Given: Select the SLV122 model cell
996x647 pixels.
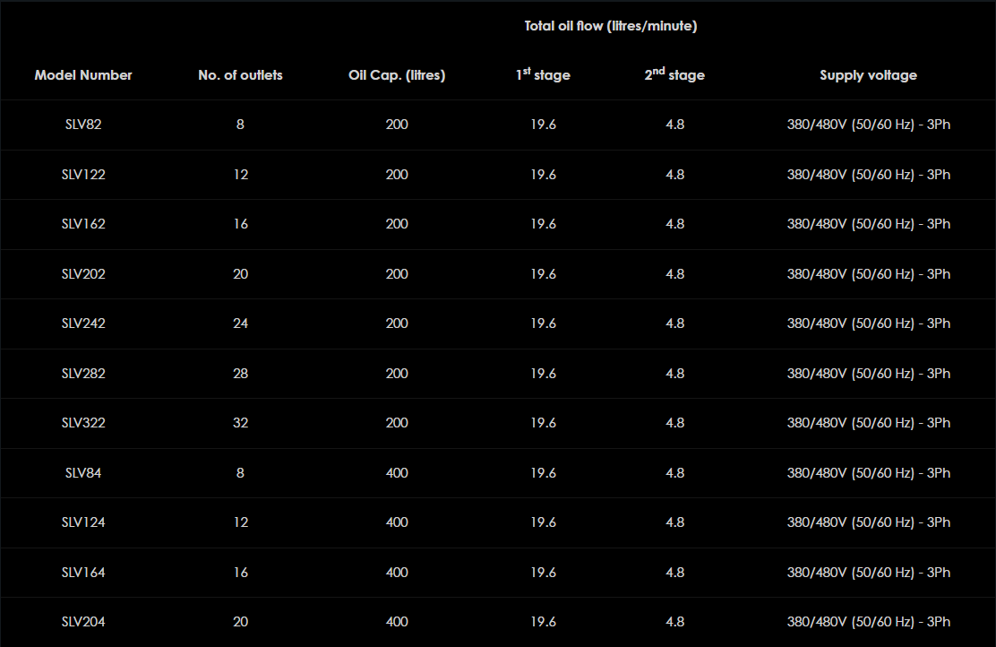Looking at the screenshot, I should pos(83,175).
